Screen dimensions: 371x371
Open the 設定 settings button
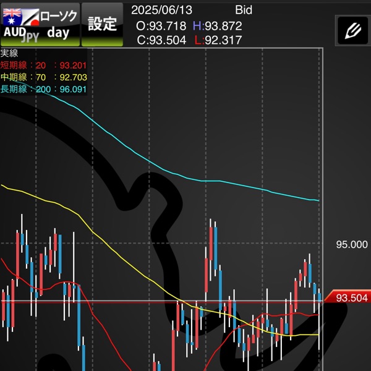pos(102,24)
